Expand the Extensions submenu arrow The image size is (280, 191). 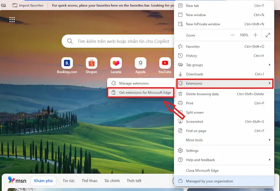click(270, 83)
